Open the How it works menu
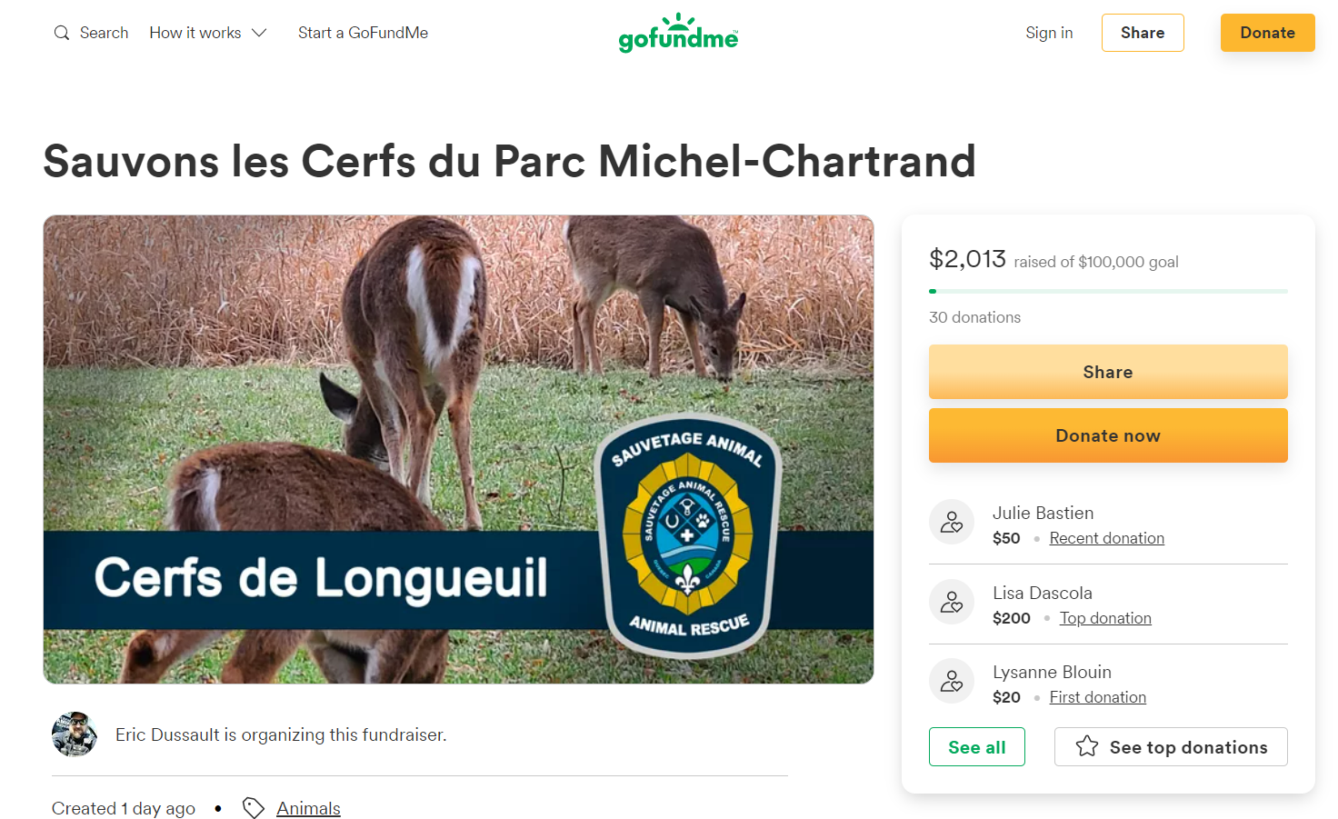The height and width of the screenshot is (819, 1338). [x=208, y=33]
